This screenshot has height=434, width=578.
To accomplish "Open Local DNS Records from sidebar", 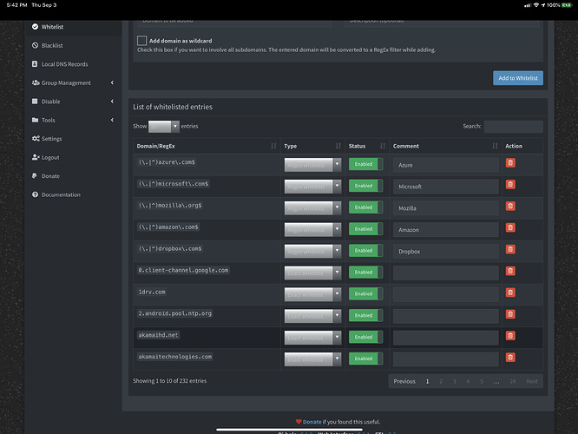I will point(64,64).
